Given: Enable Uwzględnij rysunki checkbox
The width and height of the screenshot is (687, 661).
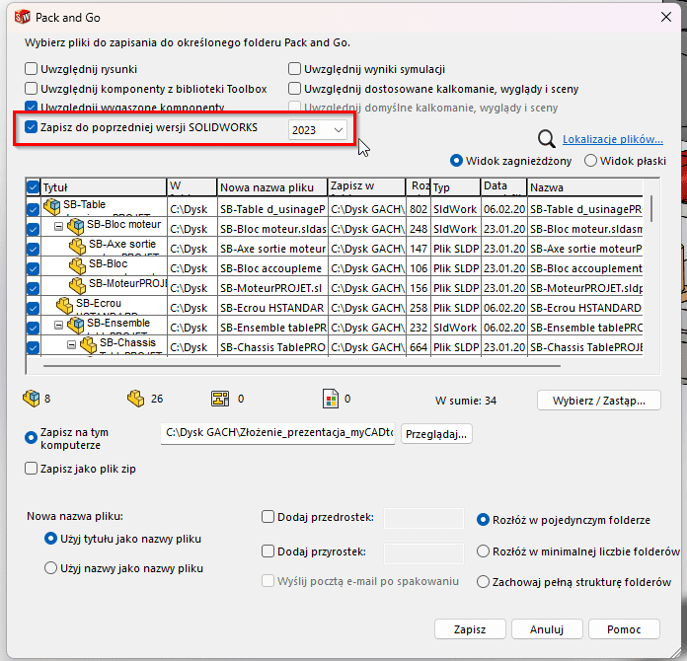Looking at the screenshot, I should point(32,69).
